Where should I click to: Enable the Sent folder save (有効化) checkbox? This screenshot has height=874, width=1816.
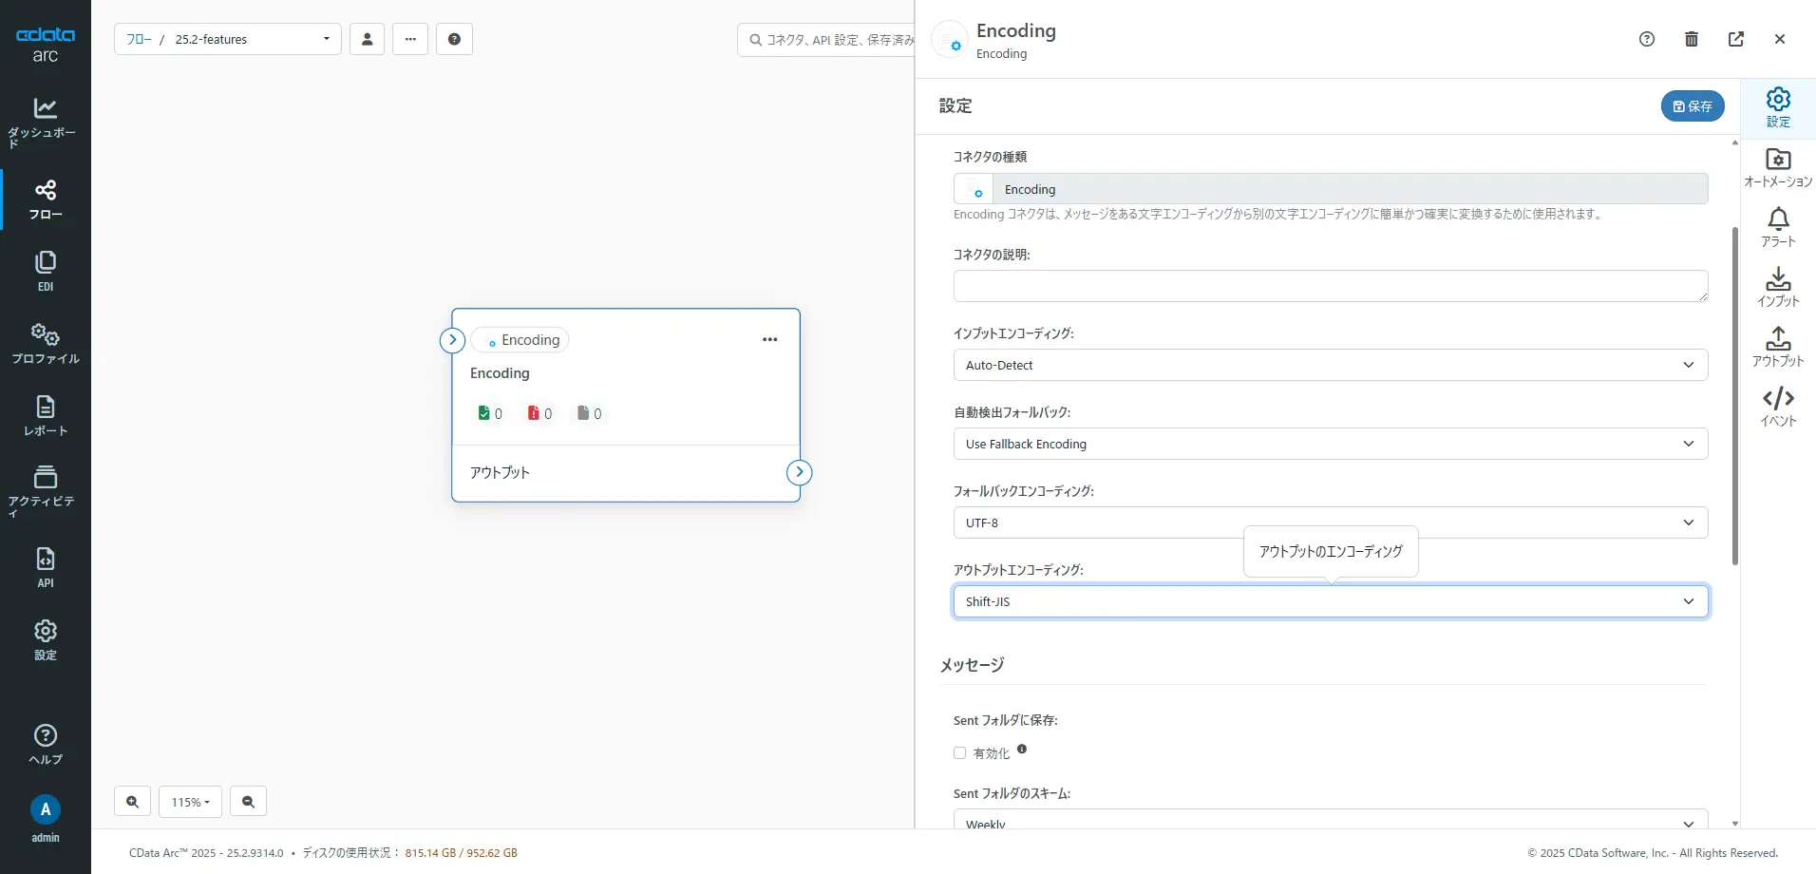click(959, 753)
